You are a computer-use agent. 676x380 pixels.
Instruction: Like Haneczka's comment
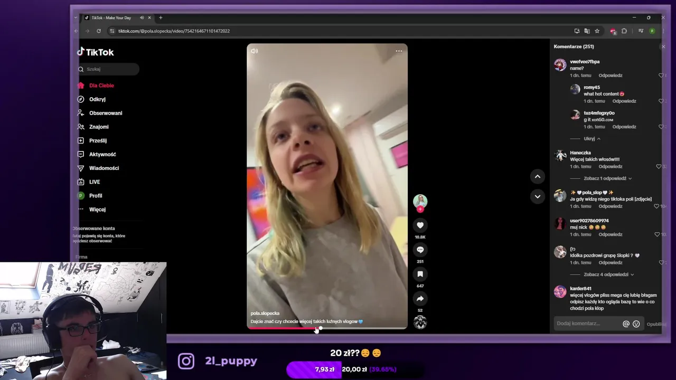click(x=659, y=166)
